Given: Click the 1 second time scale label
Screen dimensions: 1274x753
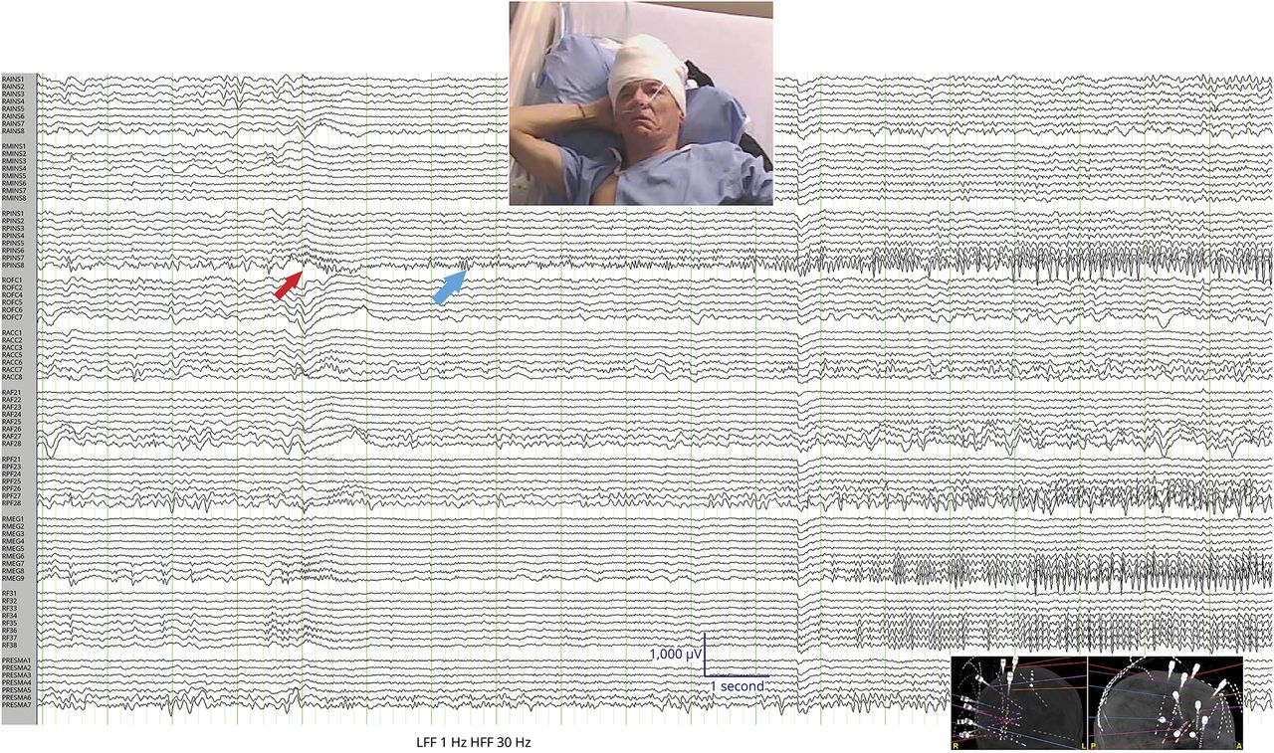Looking at the screenshot, I should 737,686.
